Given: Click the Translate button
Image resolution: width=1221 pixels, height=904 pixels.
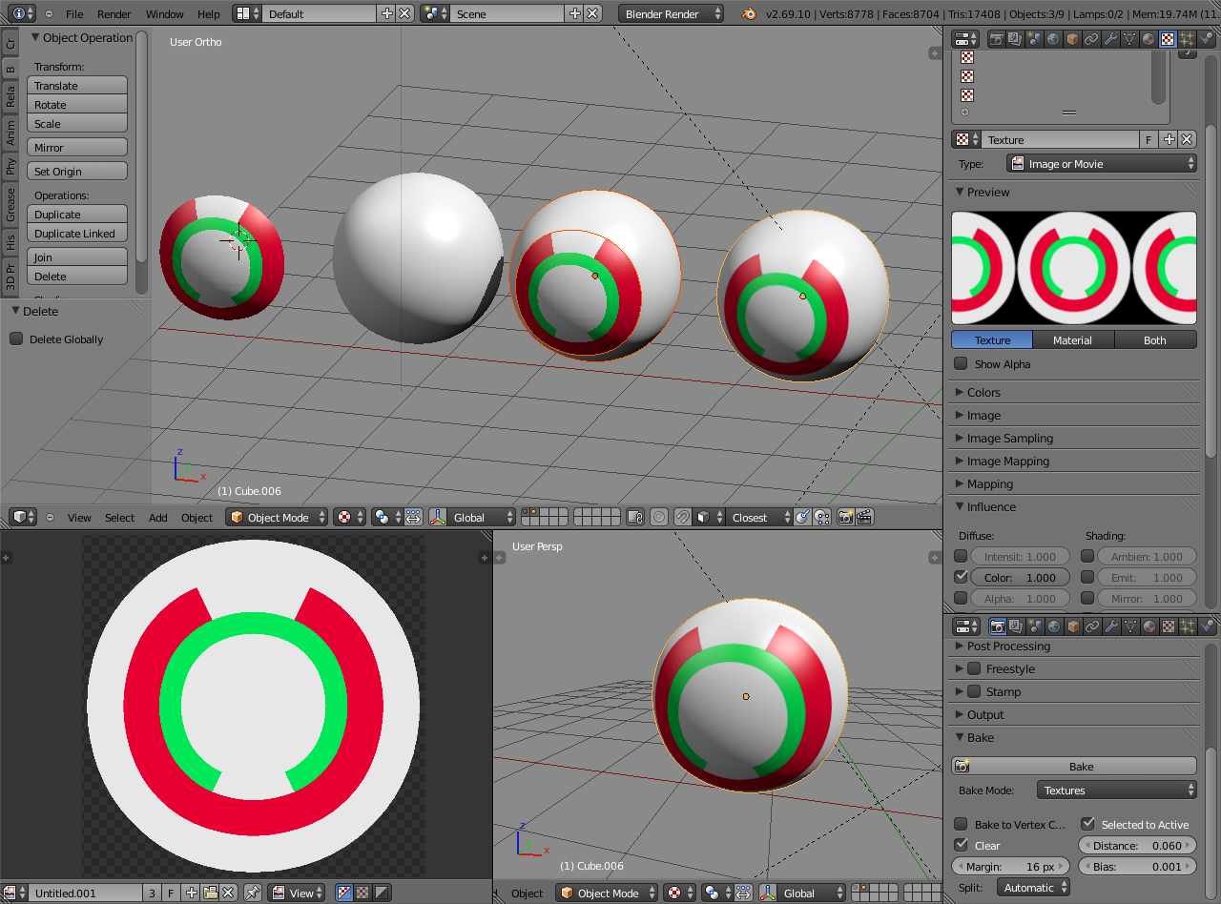Looking at the screenshot, I should (x=77, y=85).
